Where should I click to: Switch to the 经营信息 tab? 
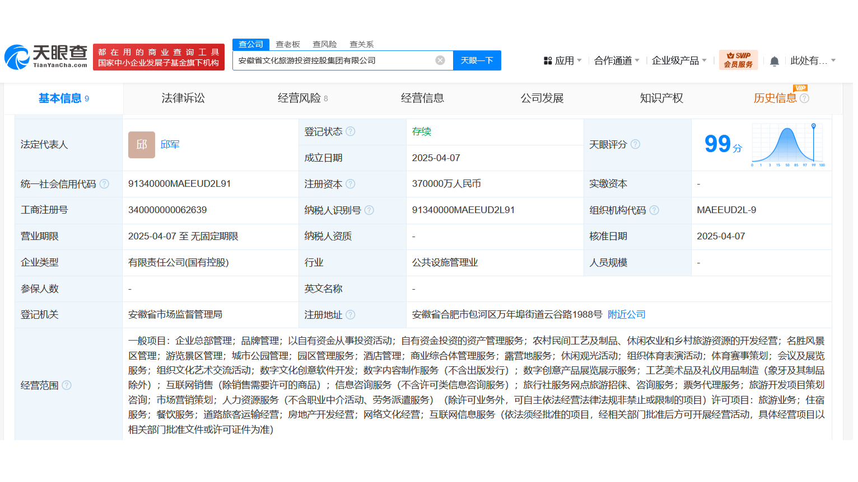click(422, 98)
